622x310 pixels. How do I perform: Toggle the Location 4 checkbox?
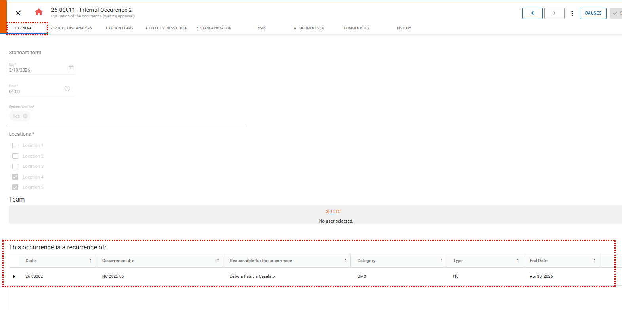15,177
